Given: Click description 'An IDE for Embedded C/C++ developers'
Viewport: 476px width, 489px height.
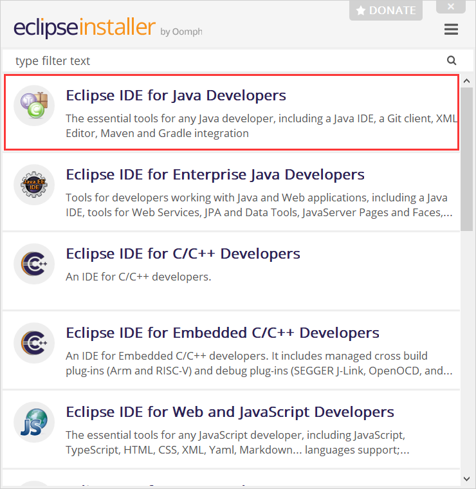Looking at the screenshot, I should pyautogui.click(x=259, y=364).
